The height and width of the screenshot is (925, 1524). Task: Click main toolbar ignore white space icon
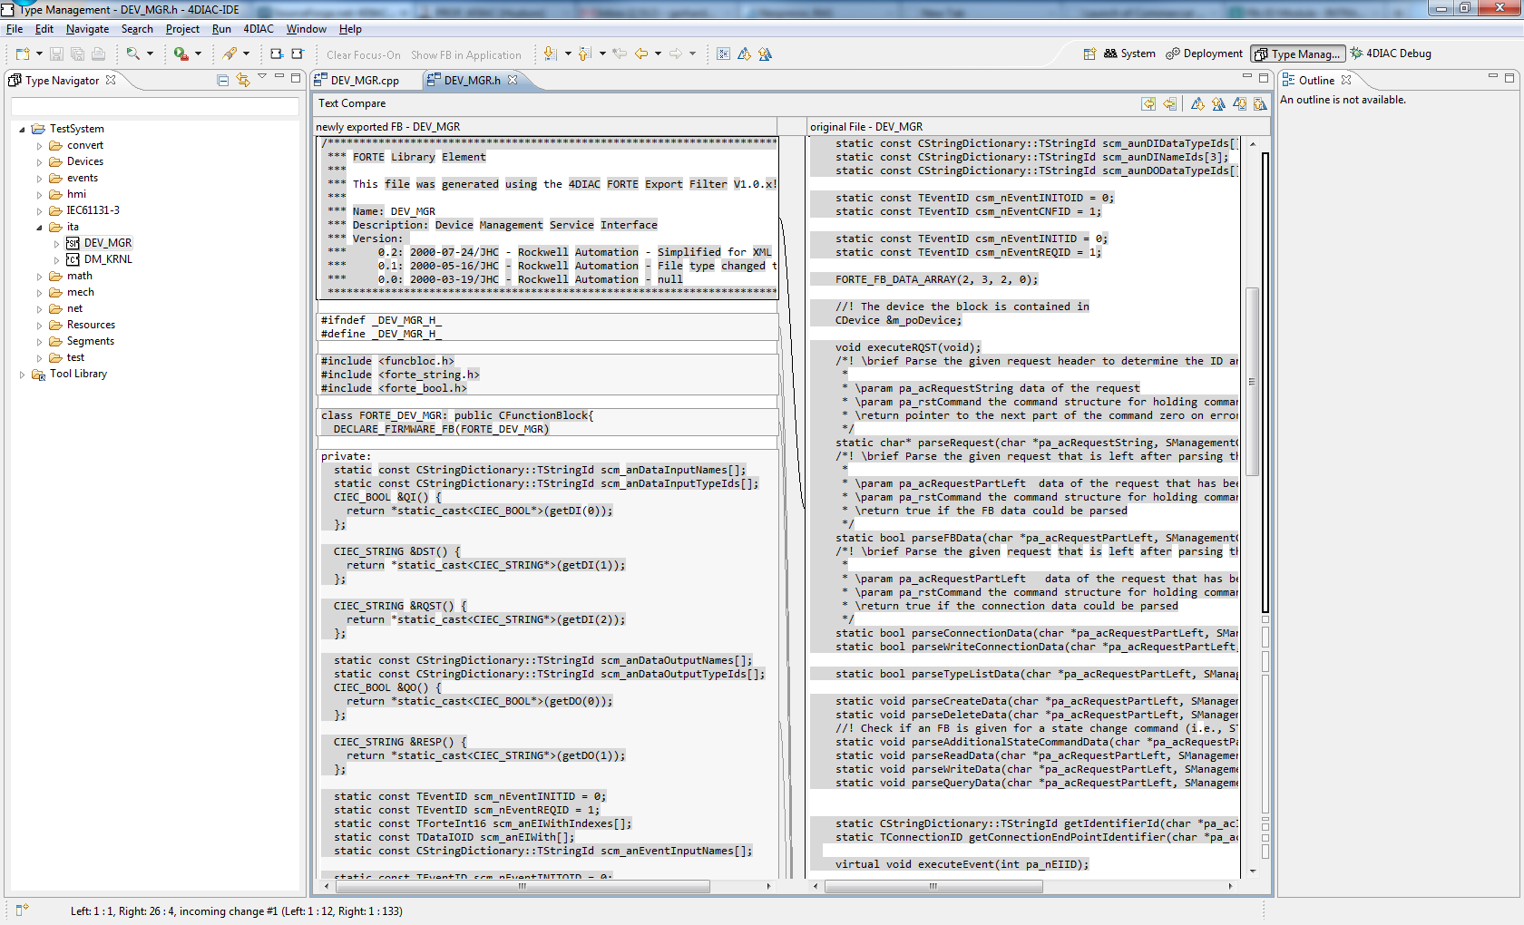pyautogui.click(x=723, y=54)
